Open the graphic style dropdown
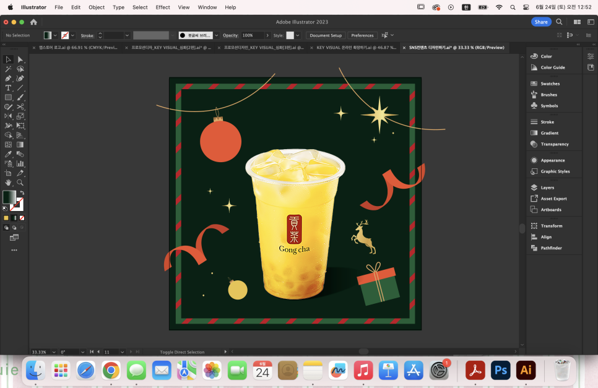 tap(298, 35)
